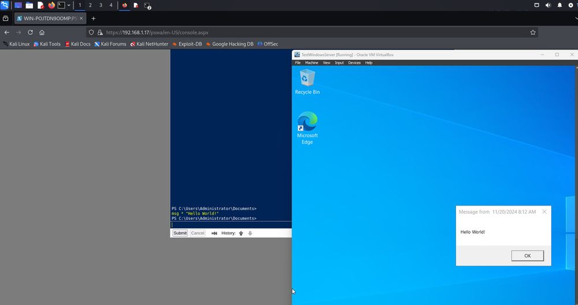Select the WIN-POJTDN9OOMP browser tab
The image size is (578, 305).
[x=50, y=18]
